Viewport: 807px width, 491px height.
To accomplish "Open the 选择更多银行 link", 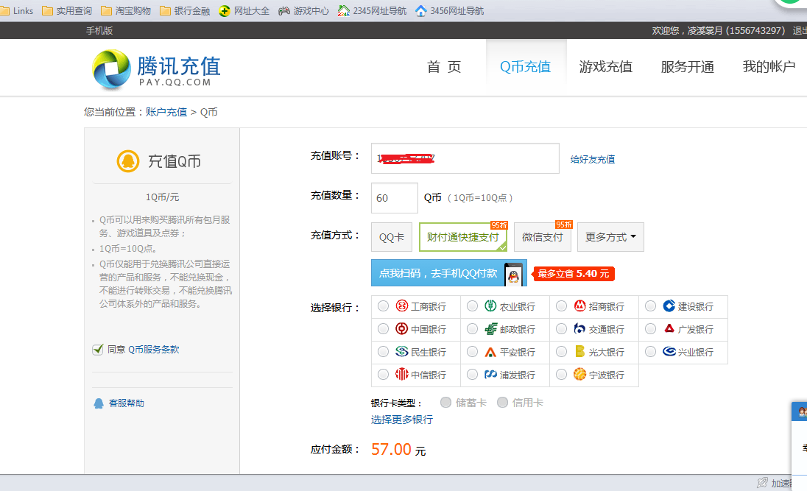I will pyautogui.click(x=402, y=420).
